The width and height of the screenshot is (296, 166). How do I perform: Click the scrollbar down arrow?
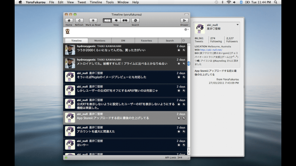(188, 153)
